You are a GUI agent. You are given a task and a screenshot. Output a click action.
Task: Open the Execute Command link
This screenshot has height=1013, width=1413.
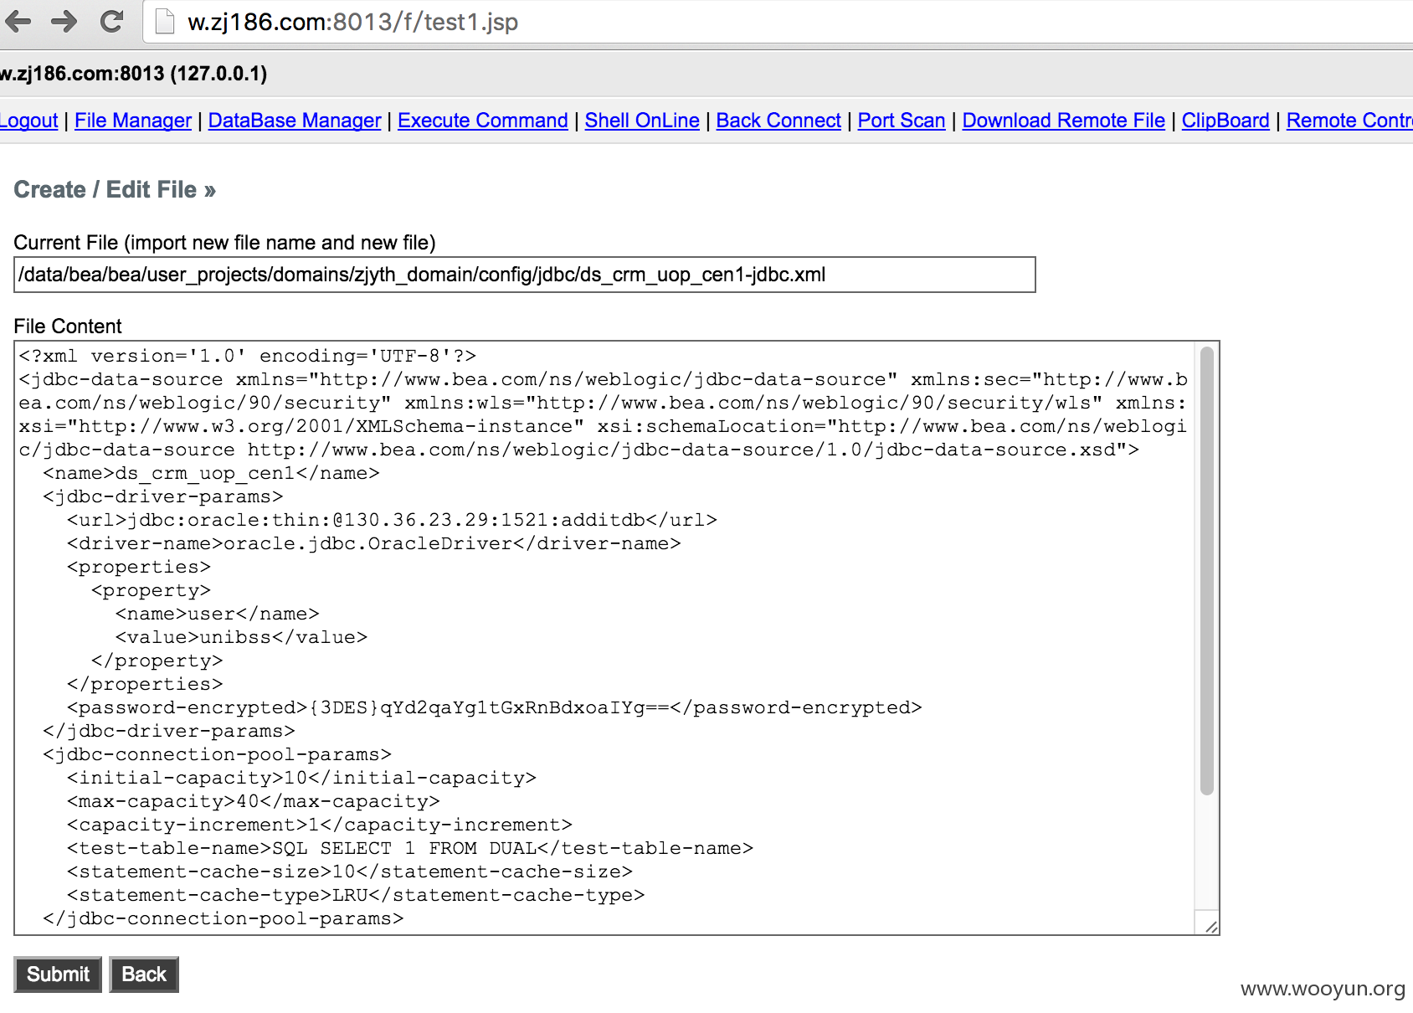(x=483, y=121)
